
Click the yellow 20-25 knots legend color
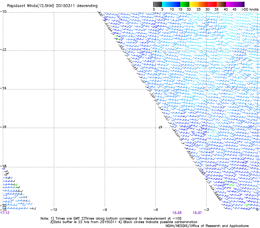pos(194,4)
